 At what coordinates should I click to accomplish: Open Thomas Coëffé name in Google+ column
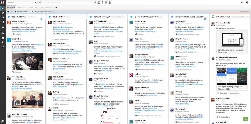(x=223, y=23)
